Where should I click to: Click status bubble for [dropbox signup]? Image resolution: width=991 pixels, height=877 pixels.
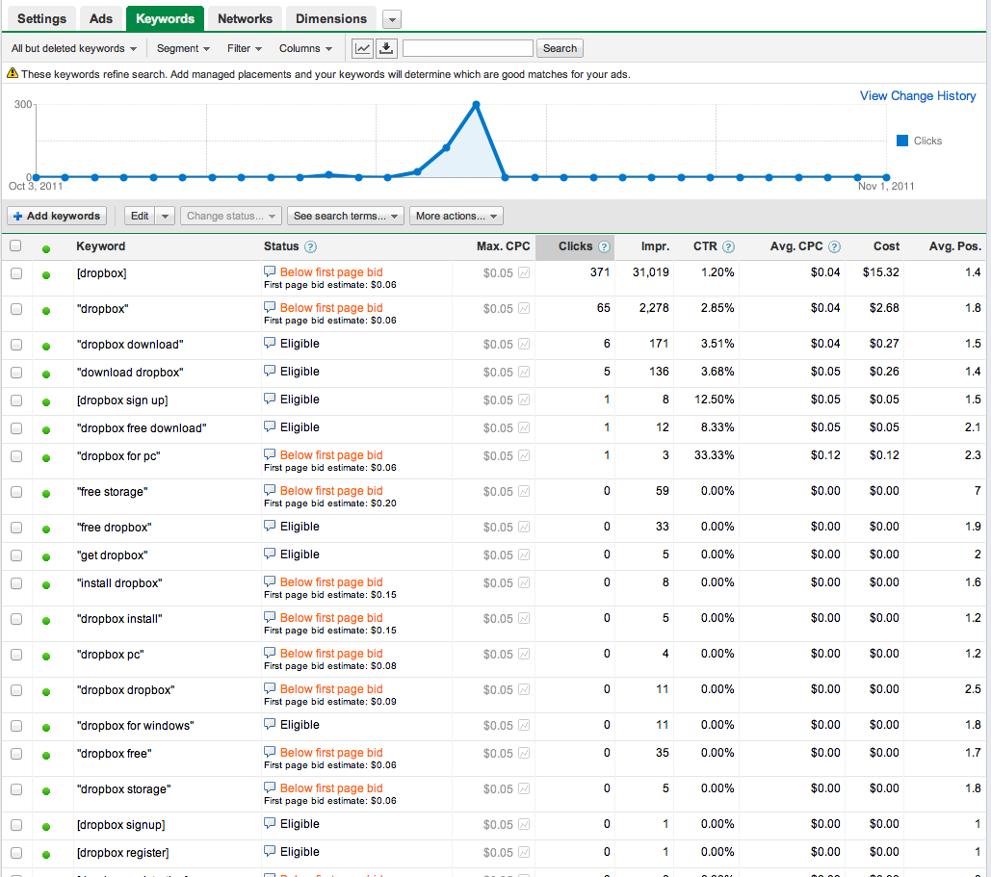270,823
